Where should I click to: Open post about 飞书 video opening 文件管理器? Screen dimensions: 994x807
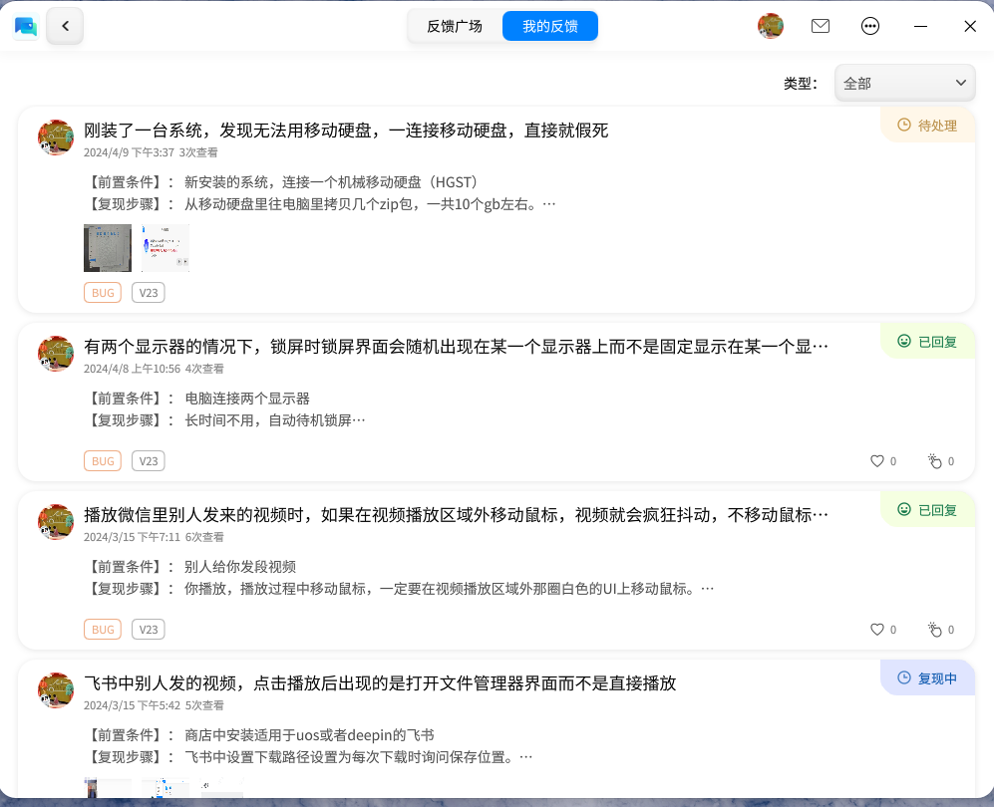point(380,683)
